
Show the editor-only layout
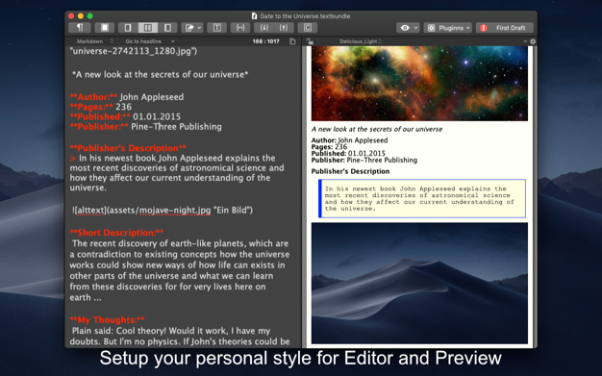click(128, 28)
